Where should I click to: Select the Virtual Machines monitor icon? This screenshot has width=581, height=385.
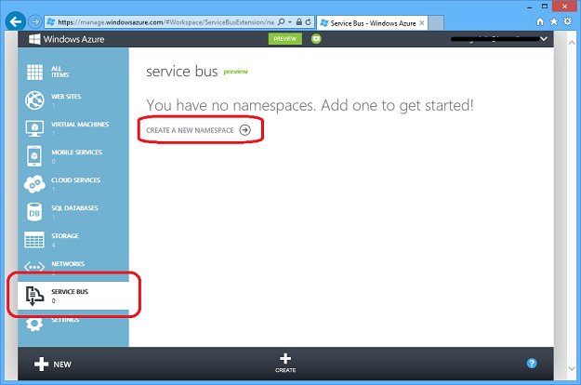click(34, 128)
